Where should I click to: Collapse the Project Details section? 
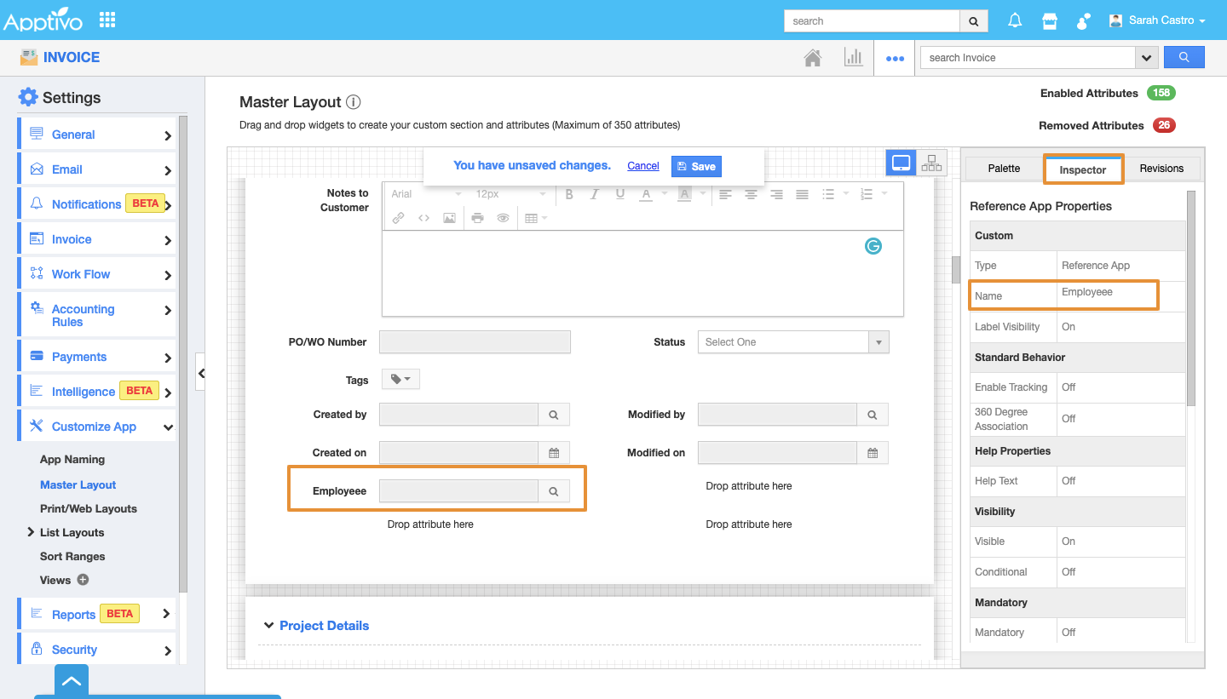(x=270, y=626)
